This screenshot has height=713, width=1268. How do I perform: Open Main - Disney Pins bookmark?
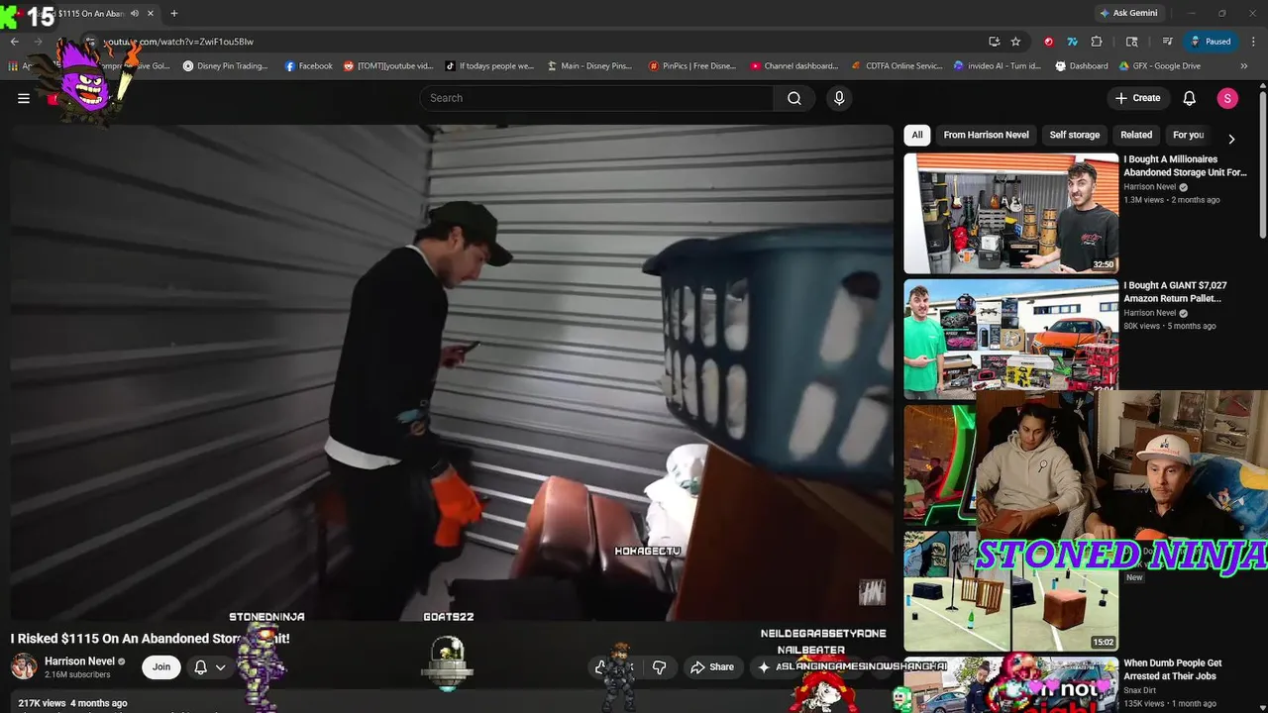589,66
